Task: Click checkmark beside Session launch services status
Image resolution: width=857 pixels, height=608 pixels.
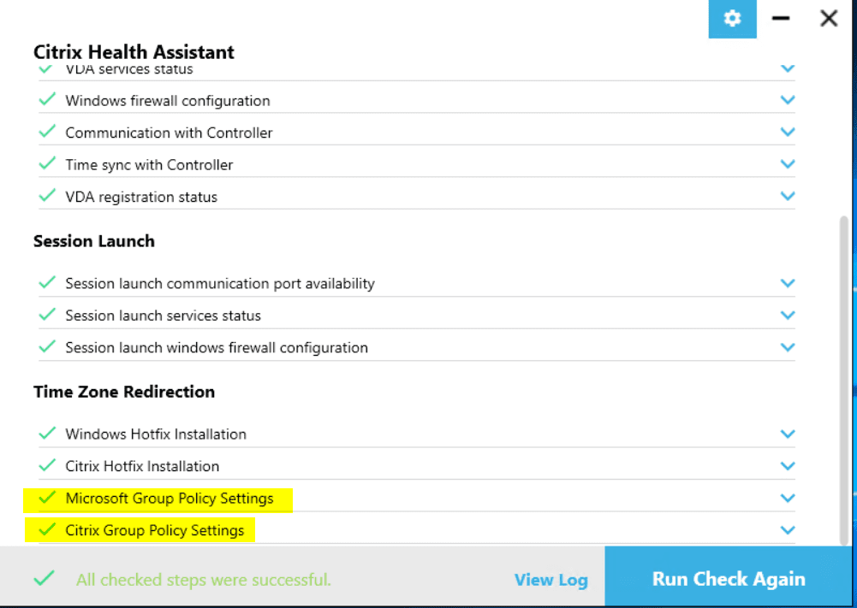Action: tap(47, 316)
